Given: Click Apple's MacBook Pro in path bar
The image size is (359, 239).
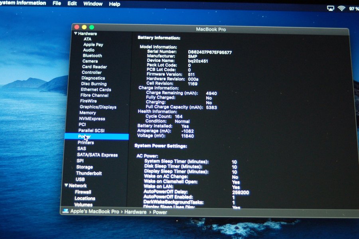Looking at the screenshot, I should [95, 211].
